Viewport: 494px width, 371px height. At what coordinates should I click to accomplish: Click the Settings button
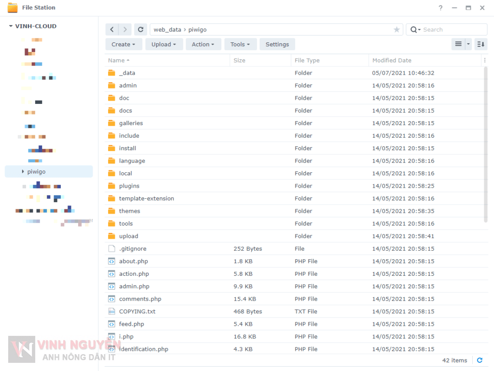tap(277, 44)
